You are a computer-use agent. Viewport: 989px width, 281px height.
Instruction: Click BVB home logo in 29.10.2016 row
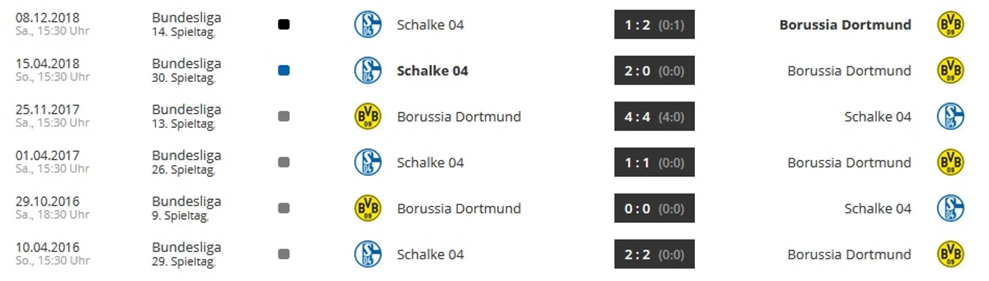pos(368,209)
